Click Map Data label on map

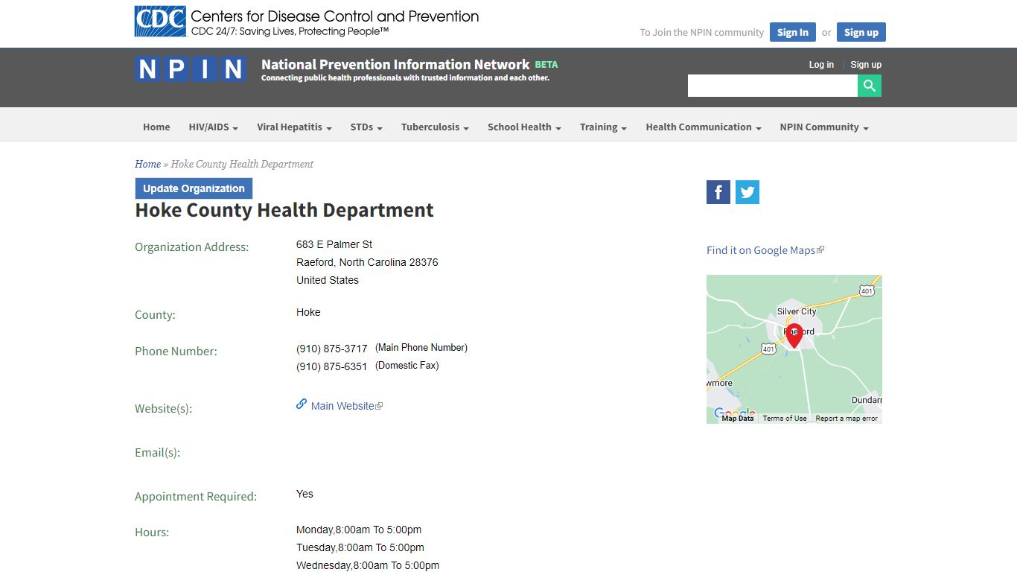[x=738, y=419]
